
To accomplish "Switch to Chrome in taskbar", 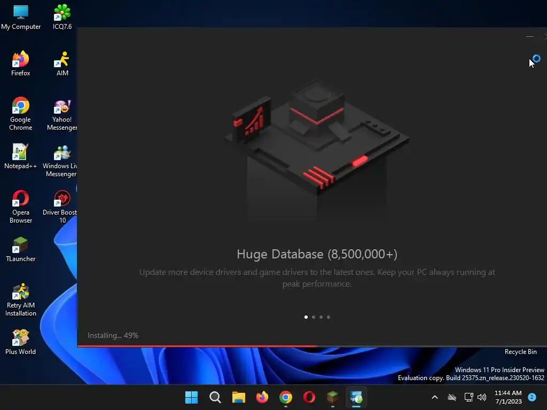I will pos(286,397).
